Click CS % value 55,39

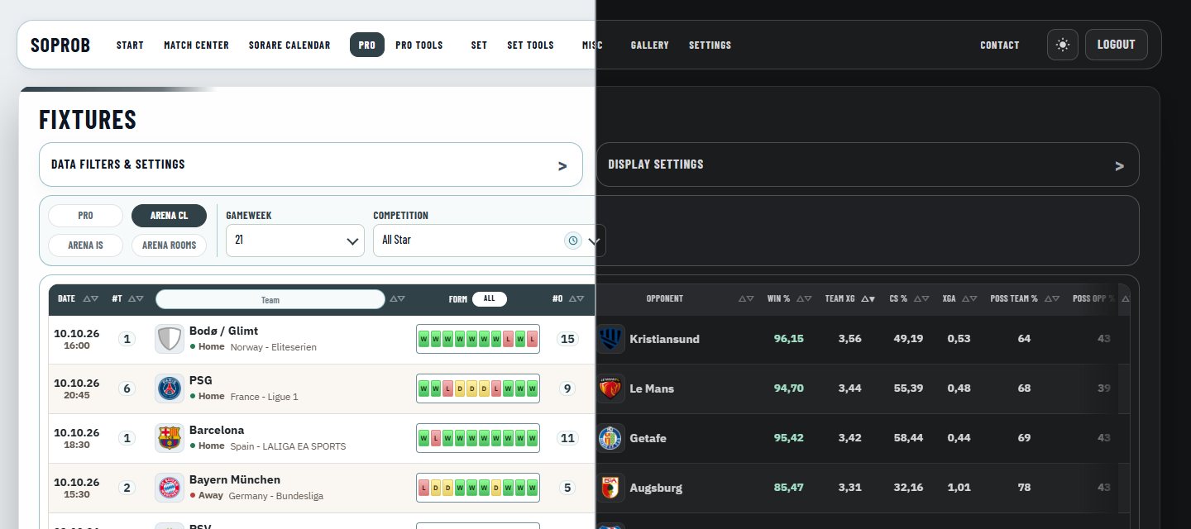908,388
